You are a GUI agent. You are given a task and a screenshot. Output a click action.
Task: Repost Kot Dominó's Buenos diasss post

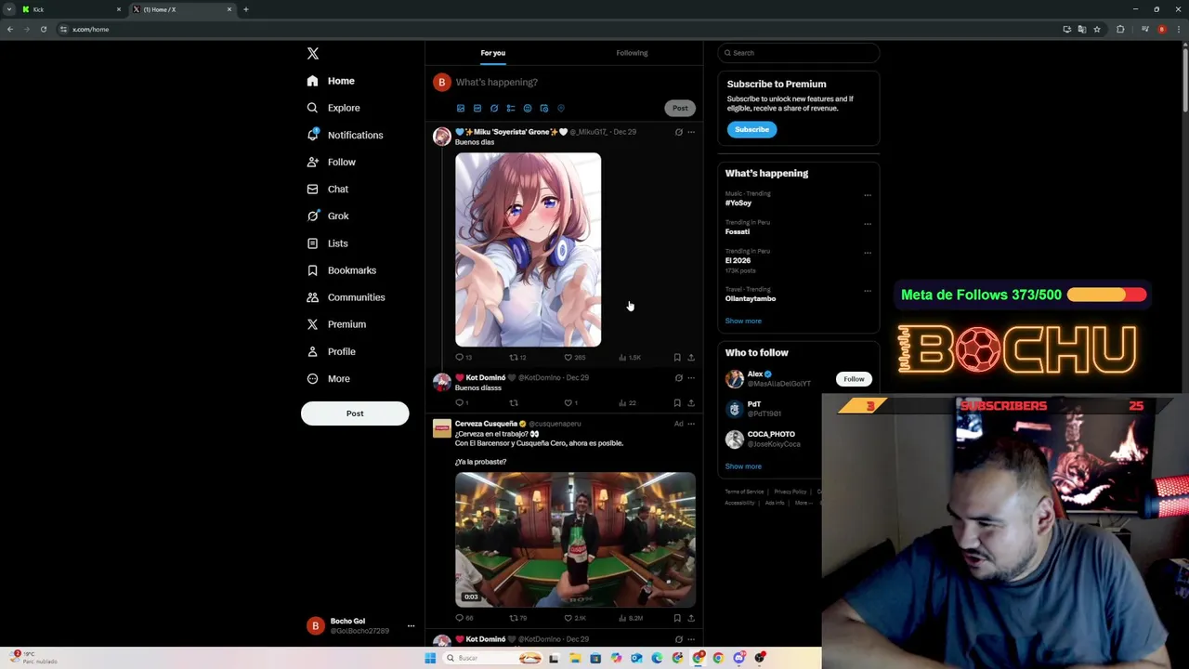pos(514,402)
